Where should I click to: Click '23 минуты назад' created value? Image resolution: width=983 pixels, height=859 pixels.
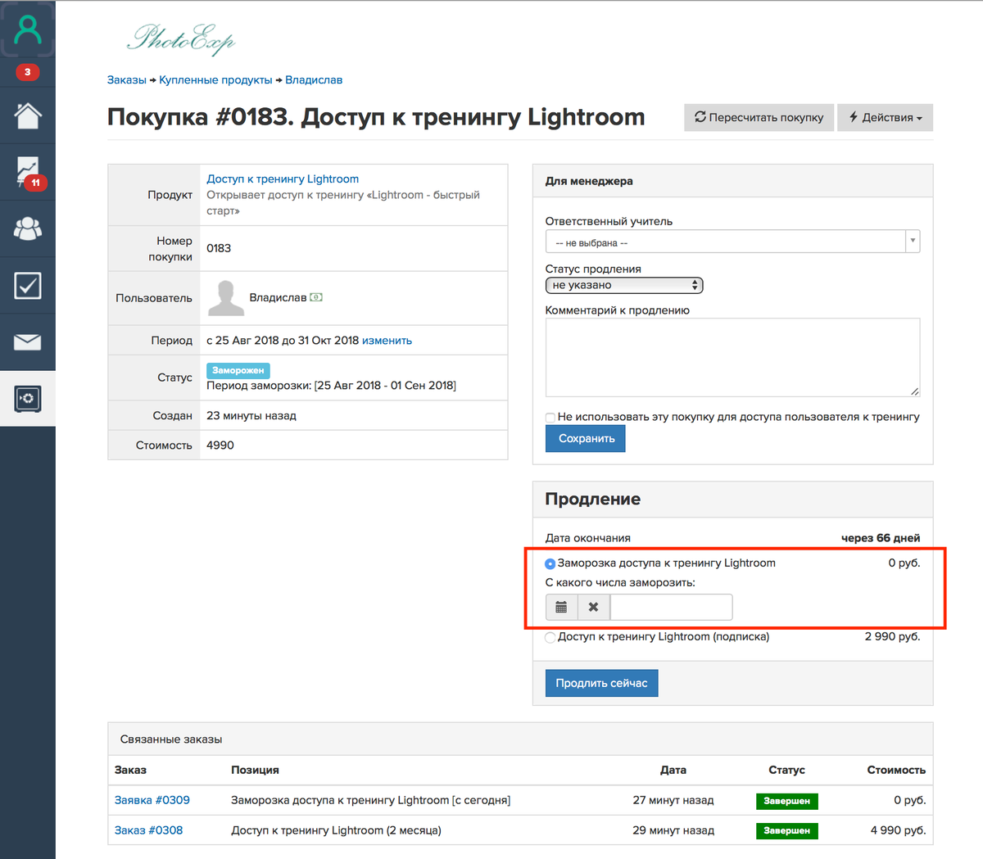[x=251, y=415]
